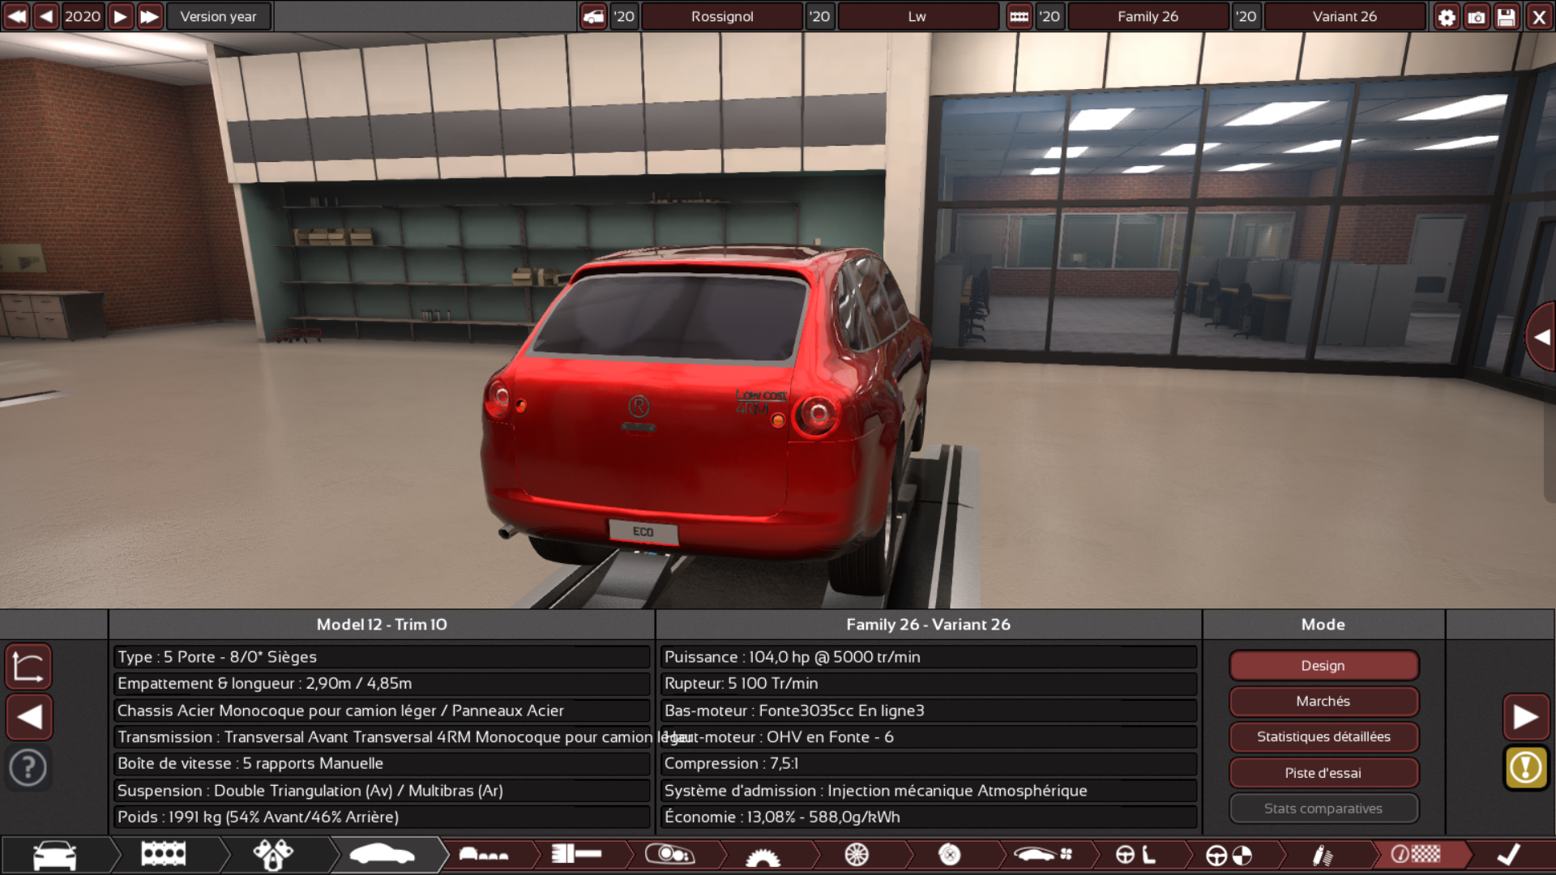This screenshot has height=875, width=1556.
Task: Click the Suspension : Double Triangulation row
Action: point(382,791)
